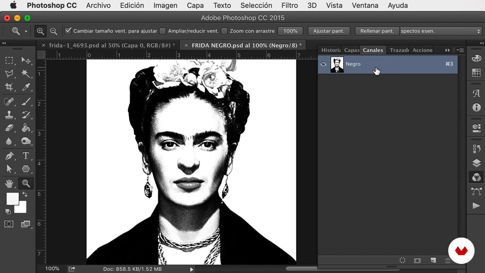Select the Healing Brush tool
The height and width of the screenshot is (273, 485).
(9, 102)
